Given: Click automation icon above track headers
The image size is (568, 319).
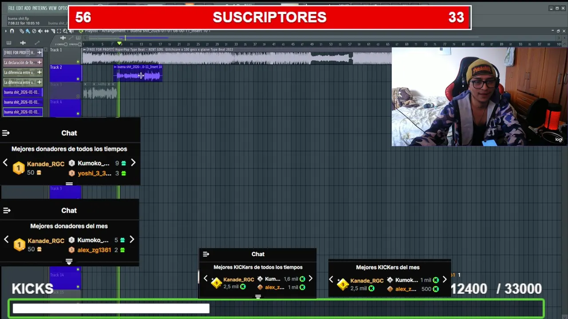Looking at the screenshot, I should pyautogui.click(x=71, y=38).
